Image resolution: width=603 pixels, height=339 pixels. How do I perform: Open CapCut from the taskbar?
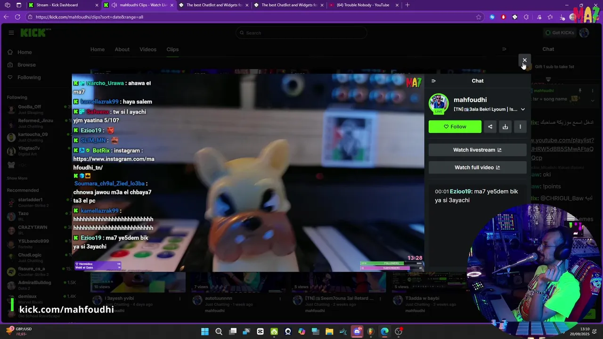coord(260,331)
